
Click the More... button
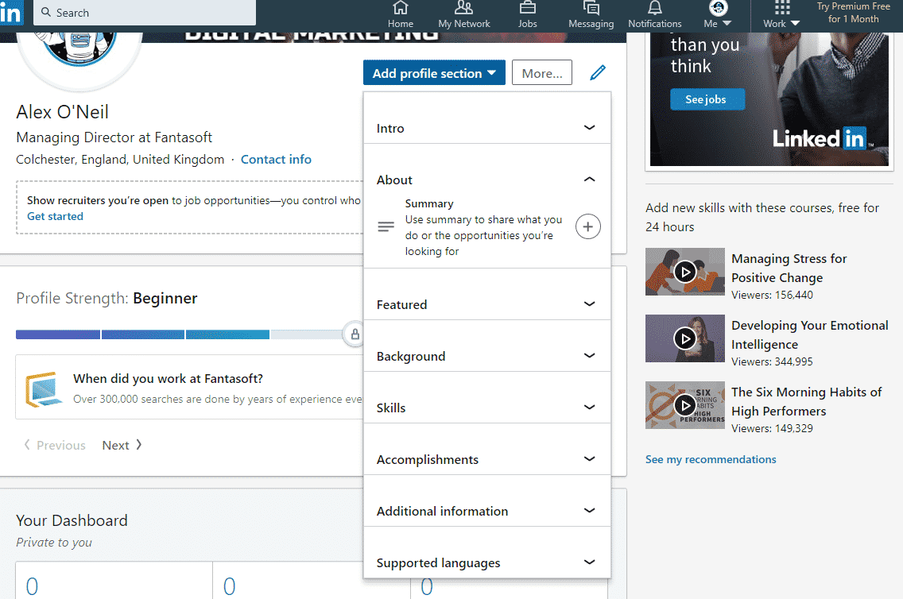542,73
